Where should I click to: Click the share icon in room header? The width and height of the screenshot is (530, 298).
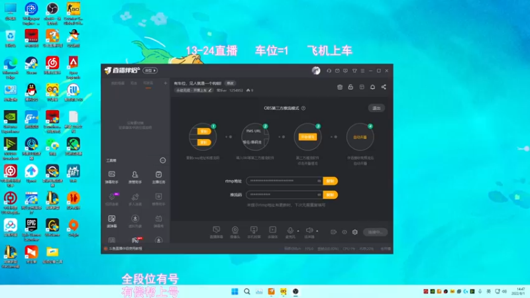[x=384, y=87]
